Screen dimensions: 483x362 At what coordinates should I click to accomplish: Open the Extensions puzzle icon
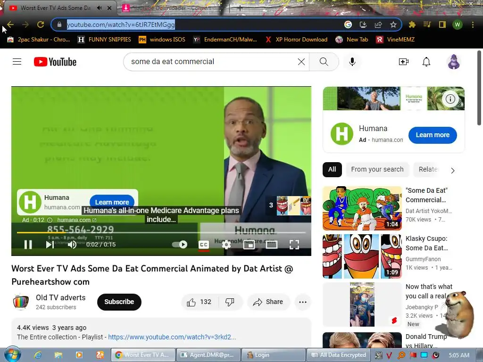pos(412,25)
